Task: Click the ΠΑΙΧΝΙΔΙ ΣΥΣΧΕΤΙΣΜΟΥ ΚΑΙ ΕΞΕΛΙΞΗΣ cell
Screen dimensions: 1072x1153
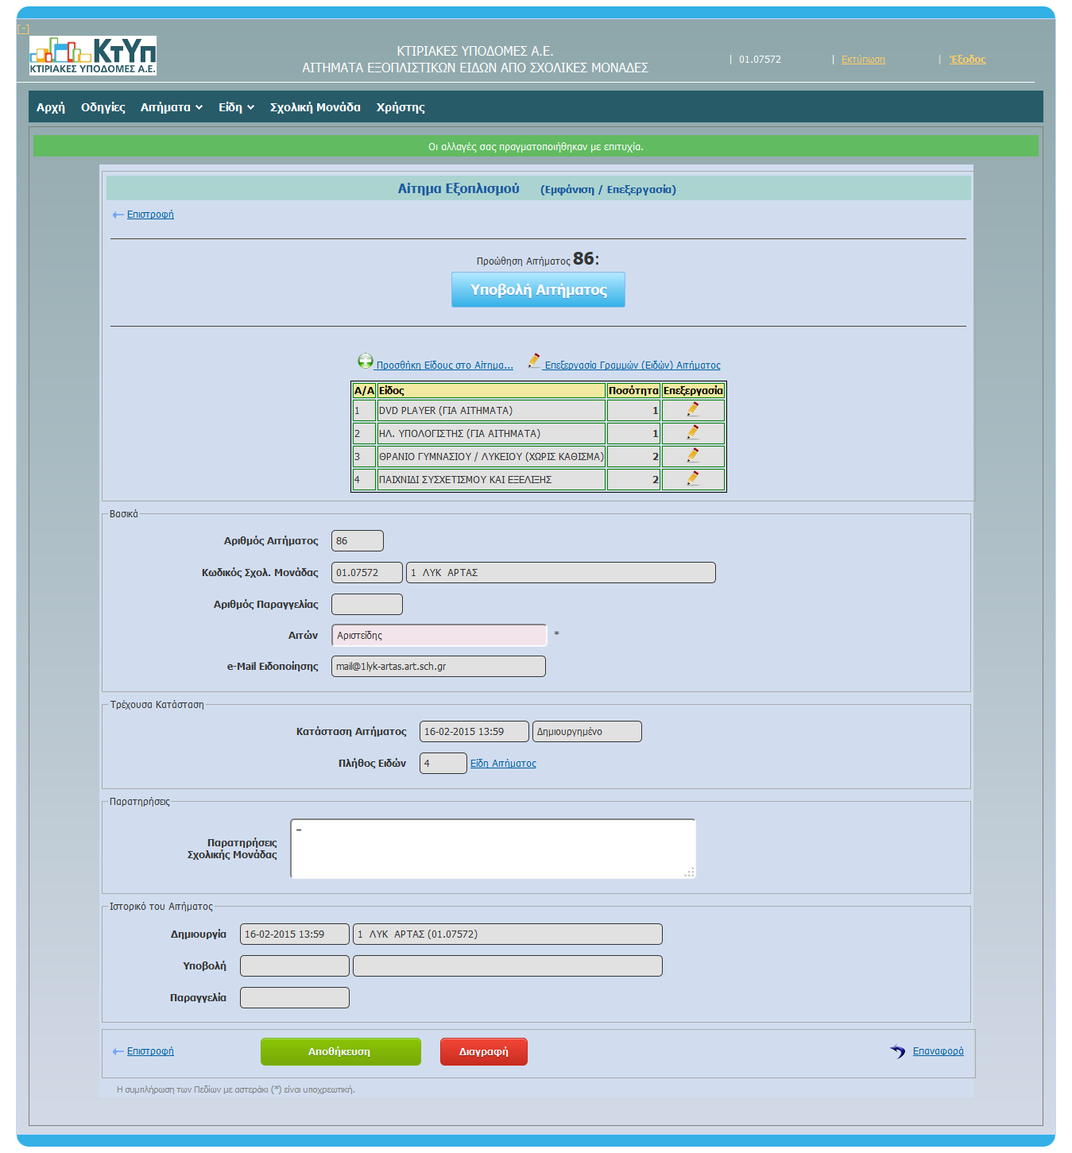Action: point(491,480)
